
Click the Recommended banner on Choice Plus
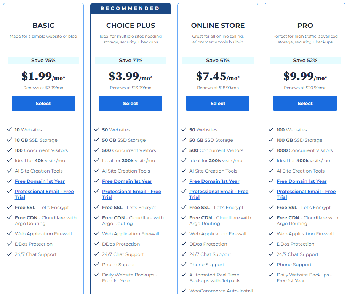131,8
